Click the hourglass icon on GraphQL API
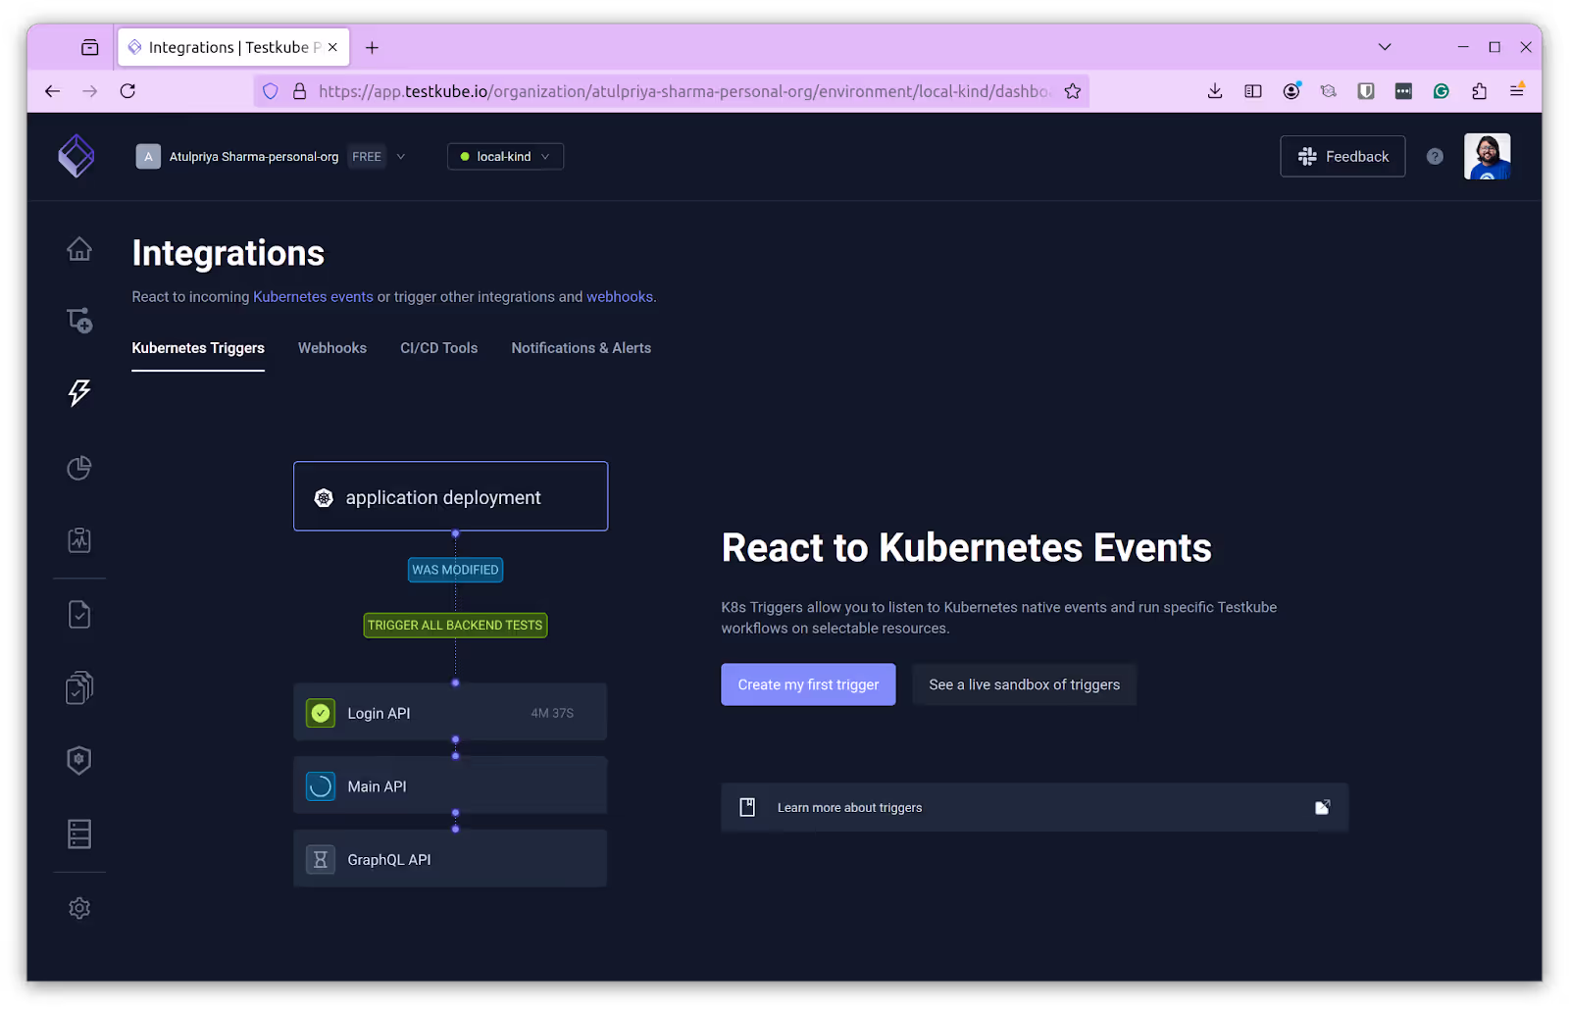The width and height of the screenshot is (1569, 1011). coord(321,860)
